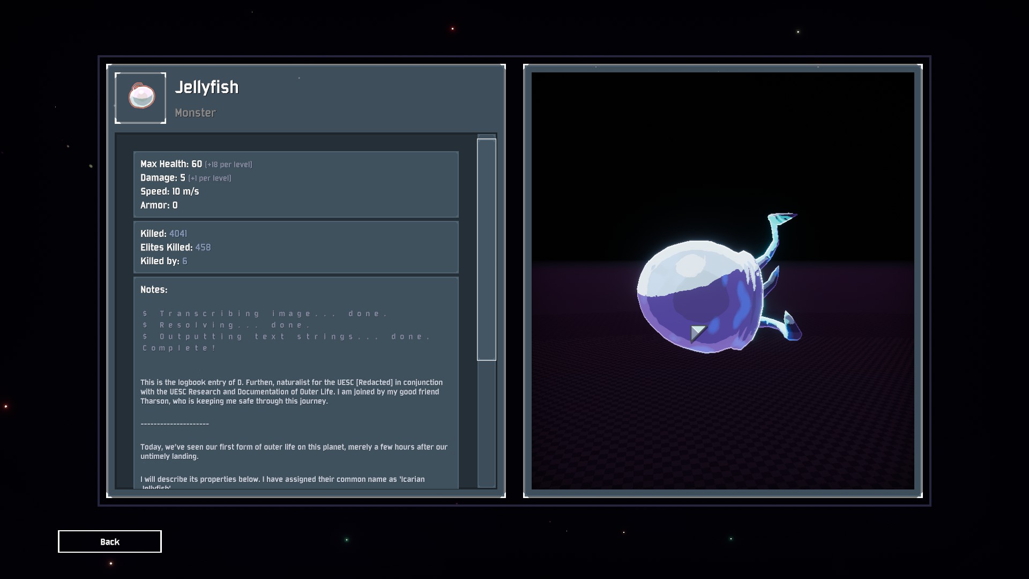Click the Jellyfish title text

coord(207,87)
